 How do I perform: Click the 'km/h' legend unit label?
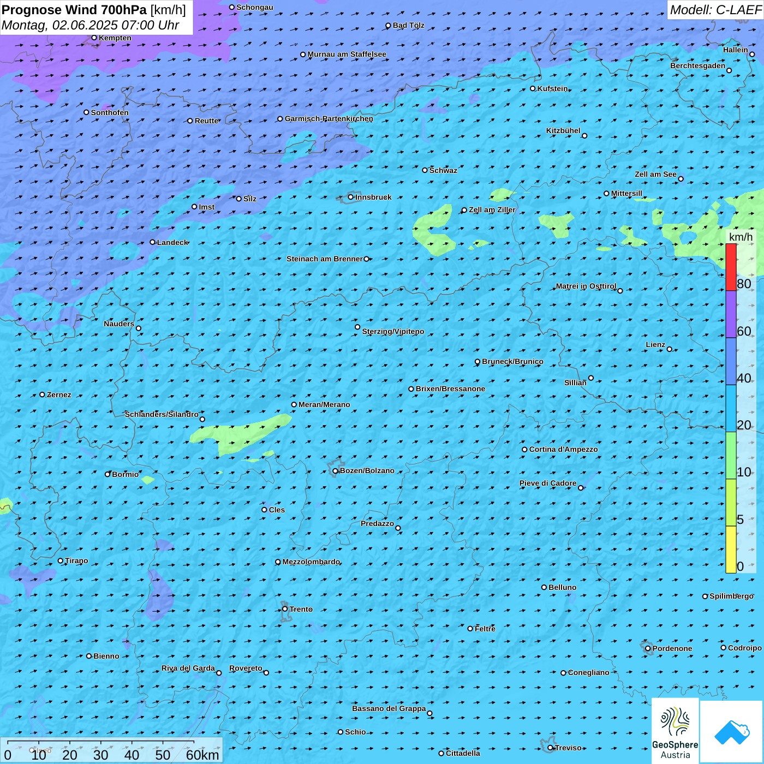(741, 237)
